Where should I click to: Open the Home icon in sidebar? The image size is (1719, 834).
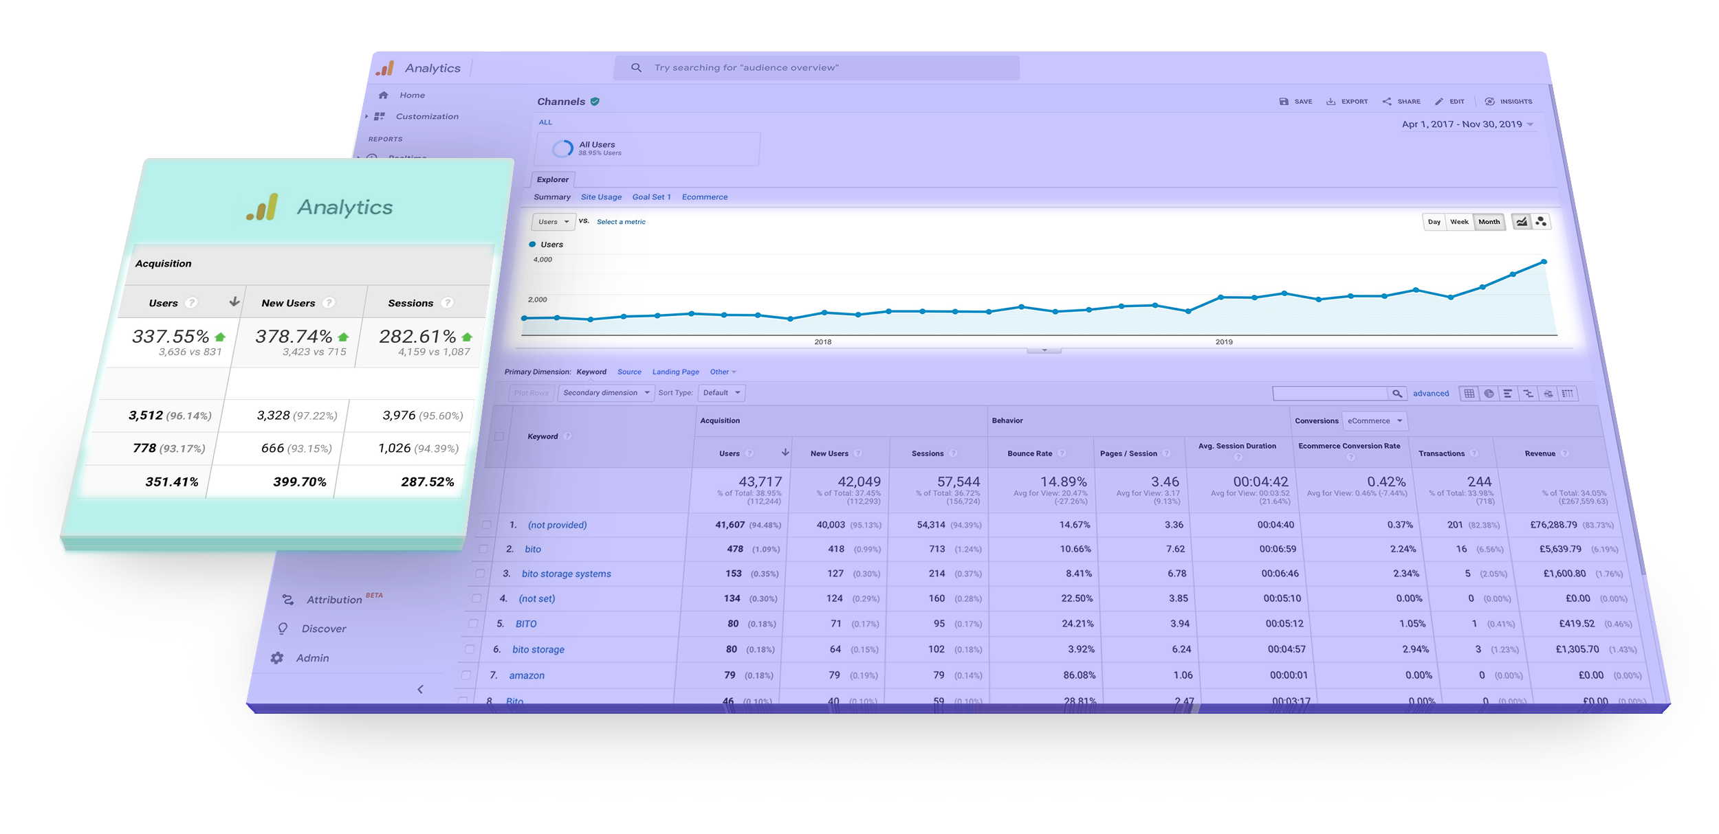(x=383, y=95)
